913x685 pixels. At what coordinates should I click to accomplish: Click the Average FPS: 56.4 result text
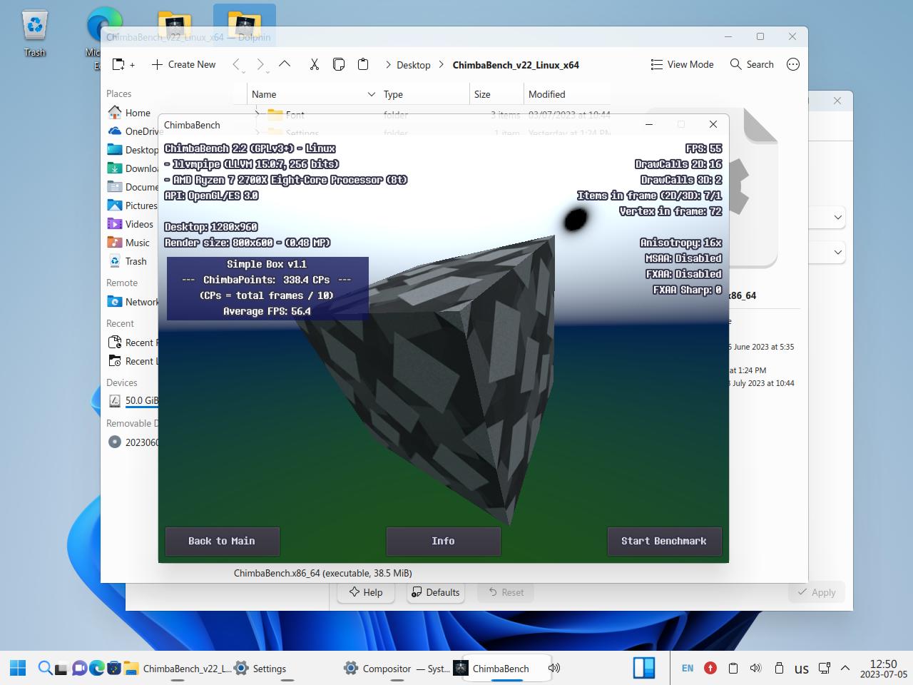click(267, 311)
